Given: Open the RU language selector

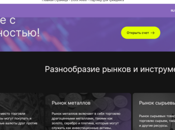Looking at the screenshot, I should (x=173, y=11).
